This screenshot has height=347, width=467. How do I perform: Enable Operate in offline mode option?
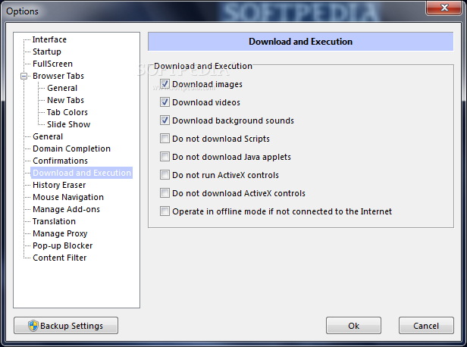[x=165, y=211]
